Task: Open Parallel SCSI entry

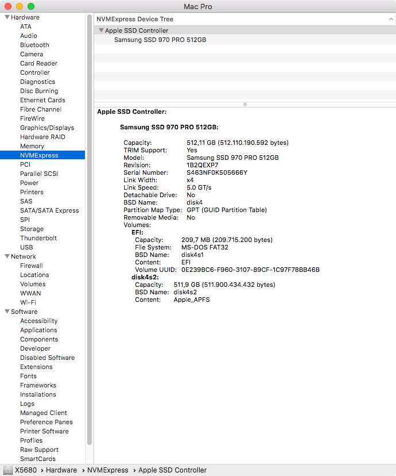Action: pos(39,174)
